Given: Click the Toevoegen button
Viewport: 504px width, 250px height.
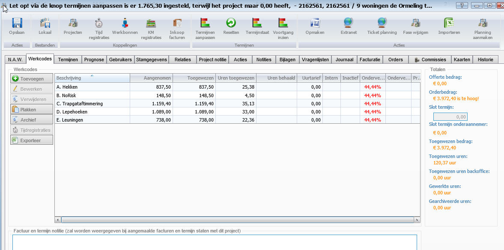Looking at the screenshot, I should 32,79.
